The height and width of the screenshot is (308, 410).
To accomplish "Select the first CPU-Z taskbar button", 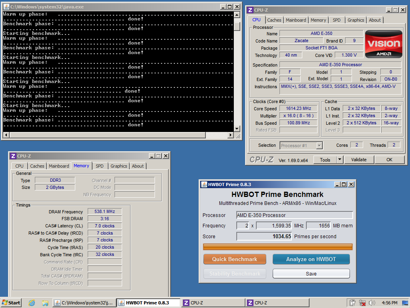I will [x=213, y=303].
